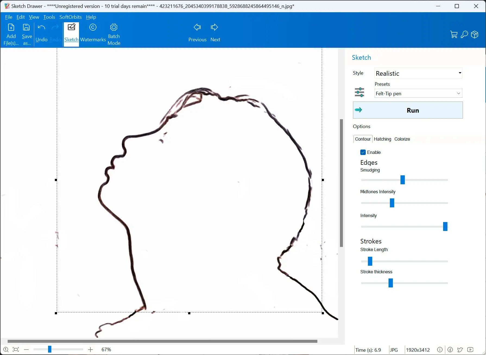This screenshot has width=486, height=355.
Task: Adjust the Midtones Intensity slider
Action: coord(392,203)
